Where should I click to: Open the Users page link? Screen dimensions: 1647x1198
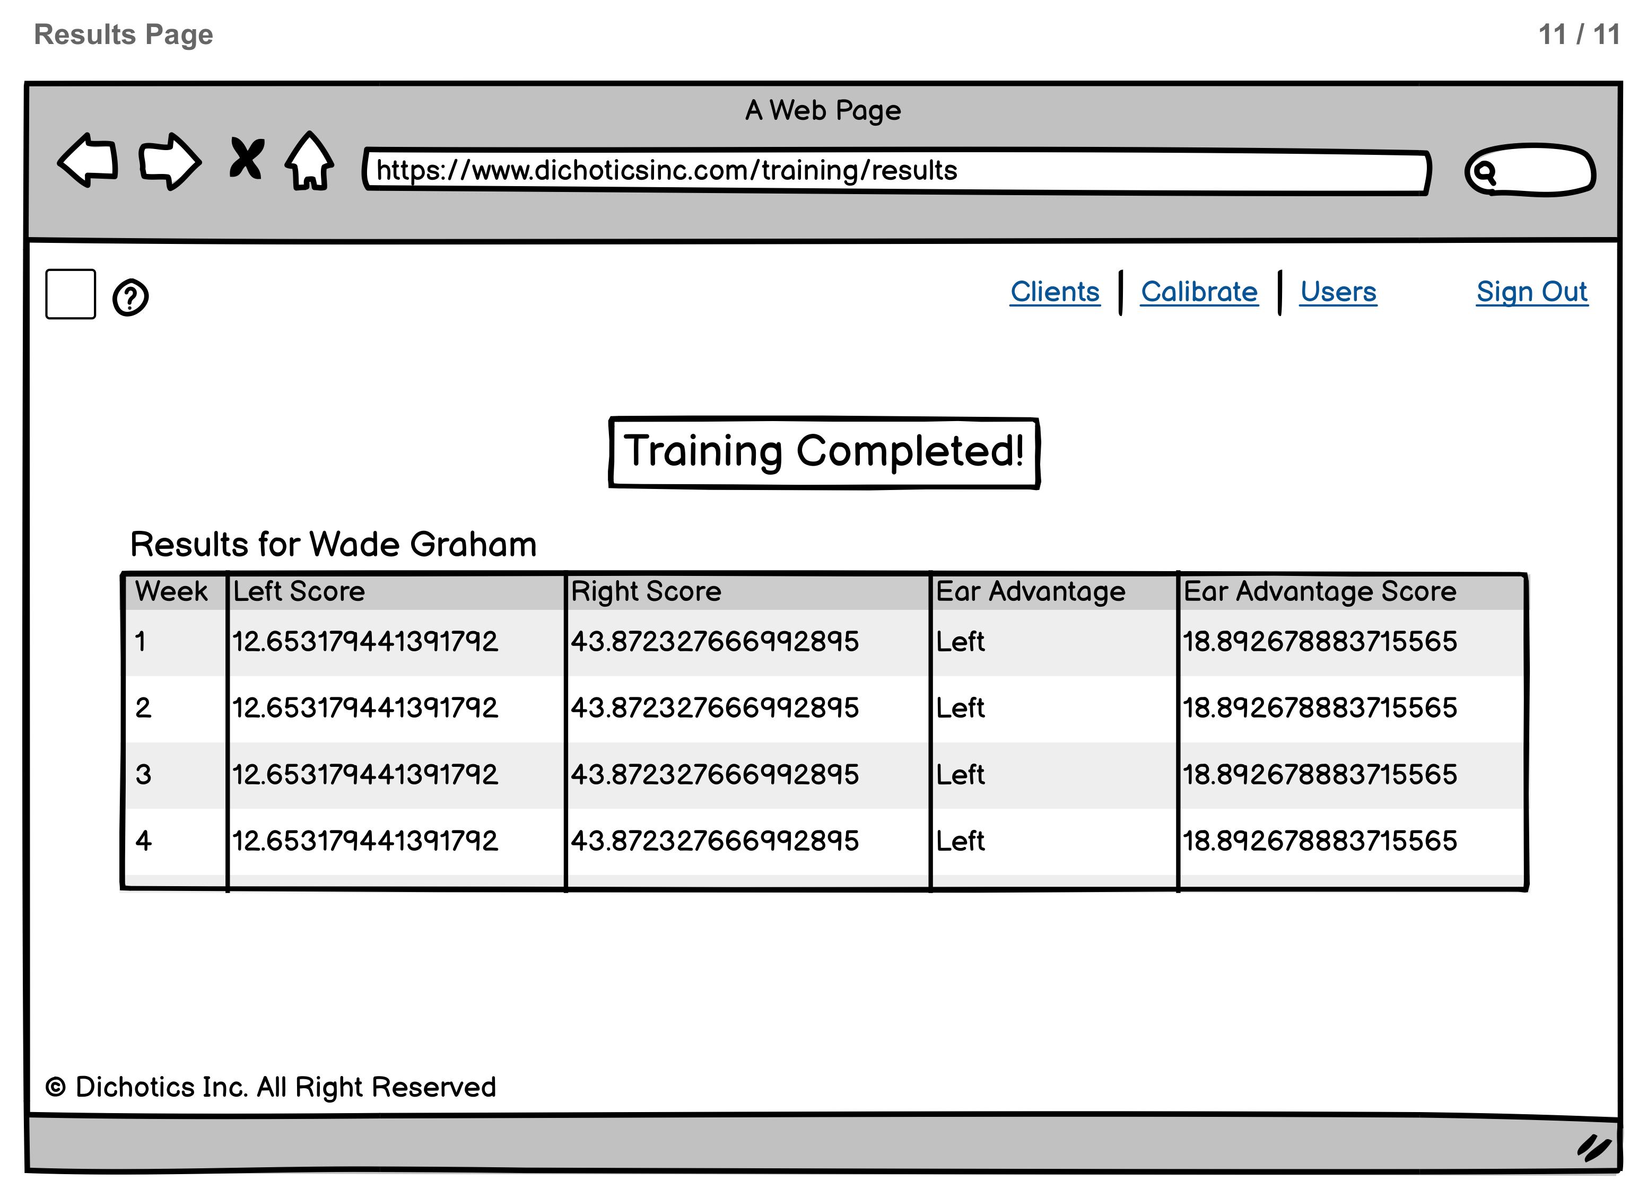[x=1338, y=292]
